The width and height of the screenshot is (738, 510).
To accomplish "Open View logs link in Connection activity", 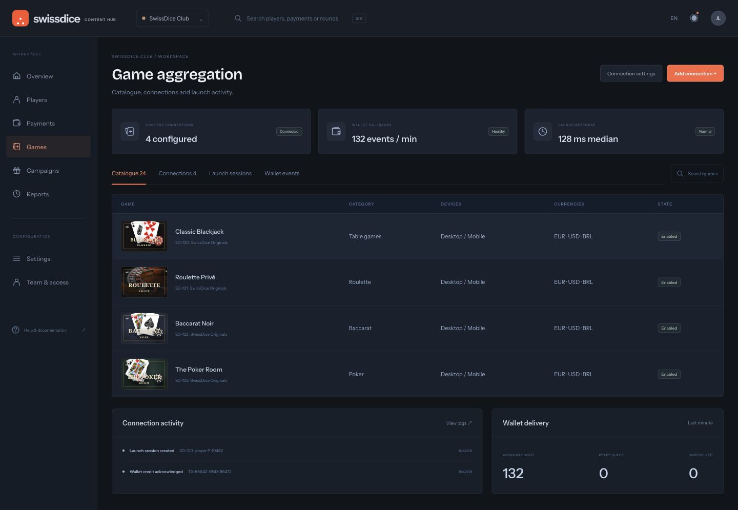I will click(459, 423).
